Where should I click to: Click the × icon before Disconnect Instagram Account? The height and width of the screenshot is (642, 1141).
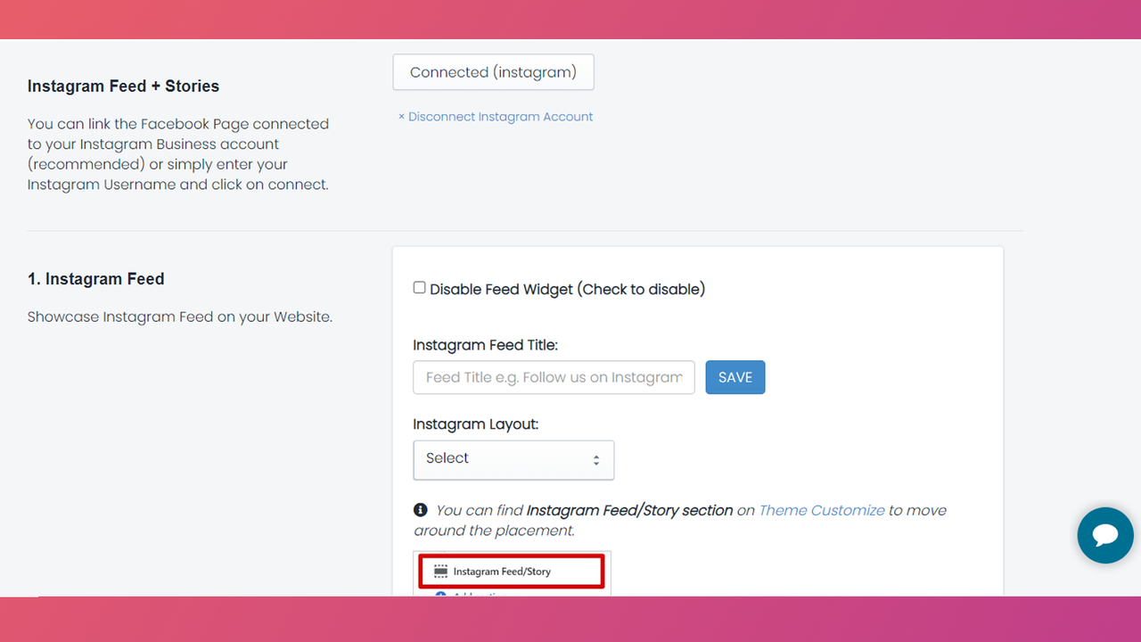[401, 117]
